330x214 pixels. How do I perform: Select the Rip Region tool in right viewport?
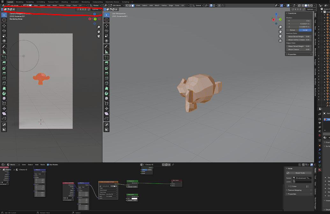click(x=106, y=119)
